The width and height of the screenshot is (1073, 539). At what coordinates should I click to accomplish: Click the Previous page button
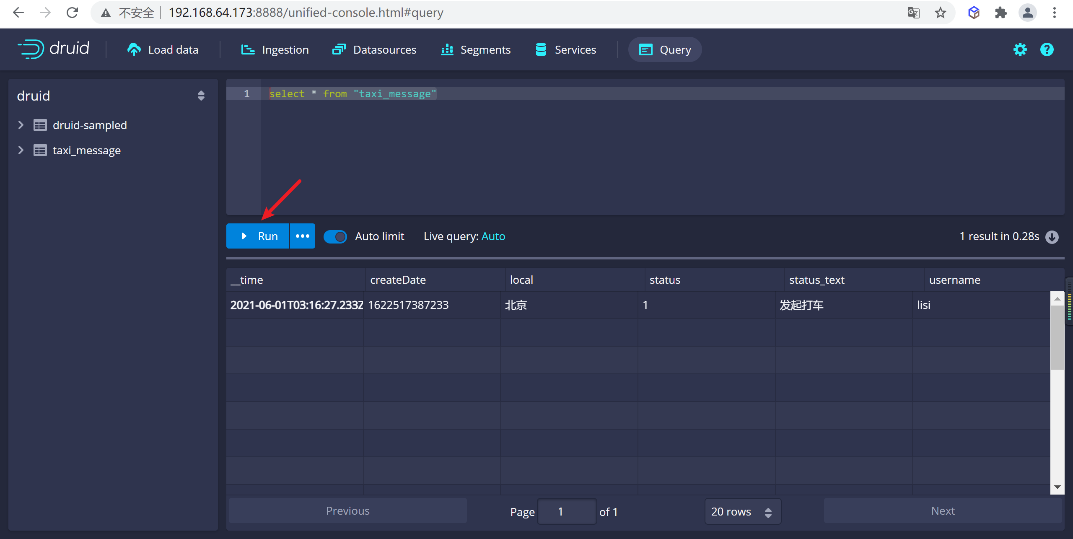[348, 510]
